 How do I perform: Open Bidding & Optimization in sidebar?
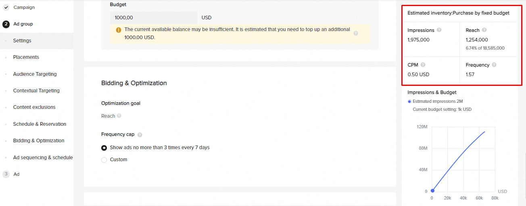39,141
